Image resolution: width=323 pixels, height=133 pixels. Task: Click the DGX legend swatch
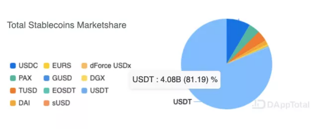(85, 78)
